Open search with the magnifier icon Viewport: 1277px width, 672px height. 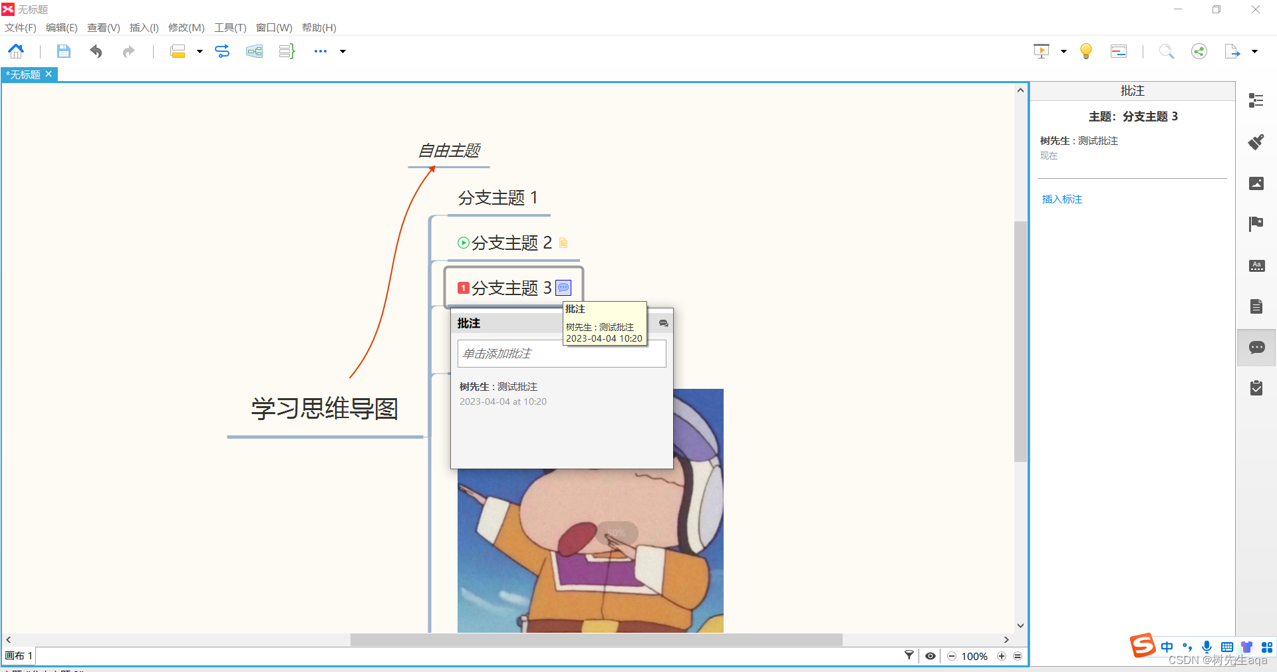click(1167, 51)
